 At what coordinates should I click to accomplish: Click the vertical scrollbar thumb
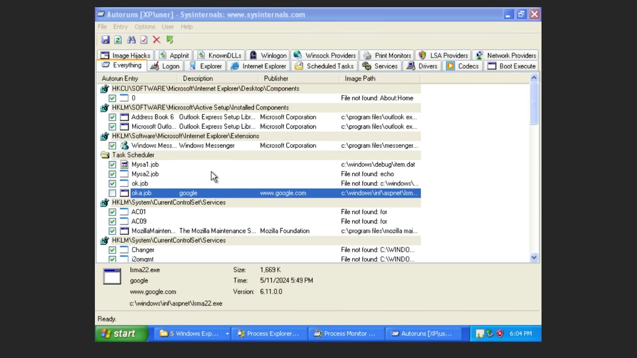point(534,104)
